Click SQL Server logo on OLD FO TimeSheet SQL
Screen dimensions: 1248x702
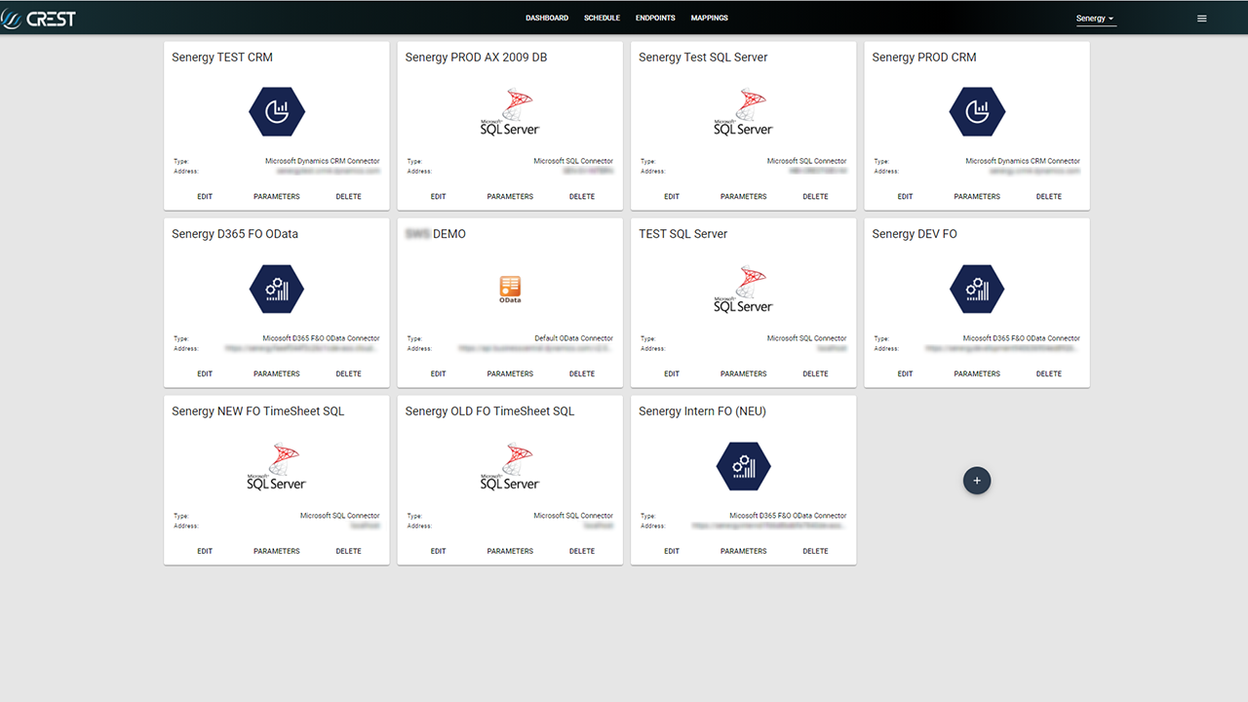coord(510,466)
